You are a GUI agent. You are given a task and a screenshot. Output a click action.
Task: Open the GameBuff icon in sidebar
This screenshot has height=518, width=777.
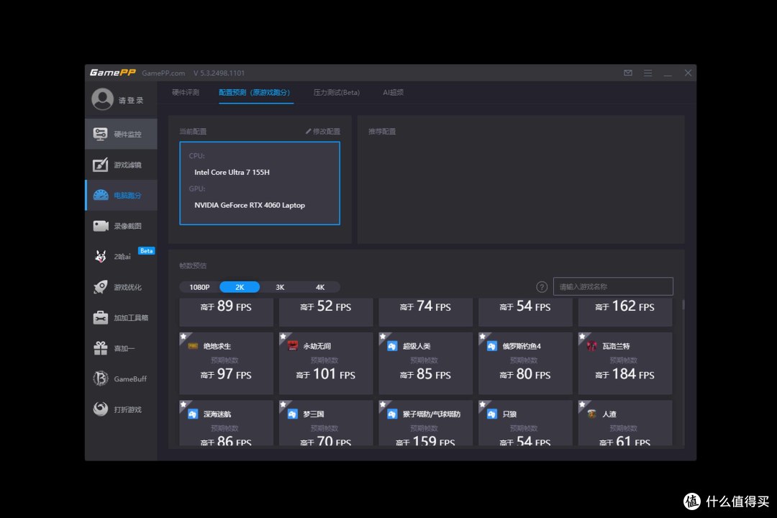(100, 378)
